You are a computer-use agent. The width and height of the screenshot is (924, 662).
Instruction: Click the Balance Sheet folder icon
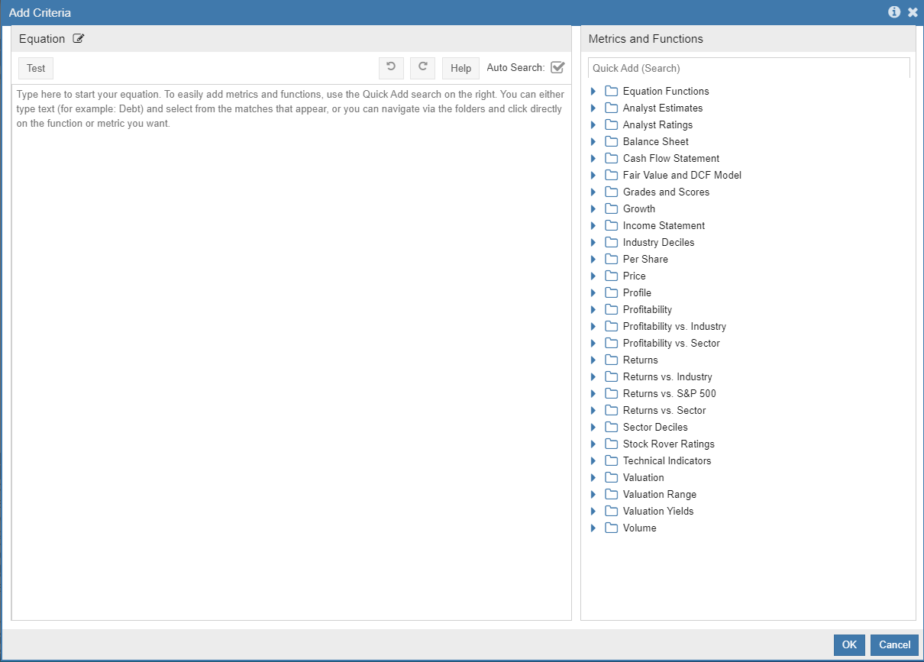(611, 141)
